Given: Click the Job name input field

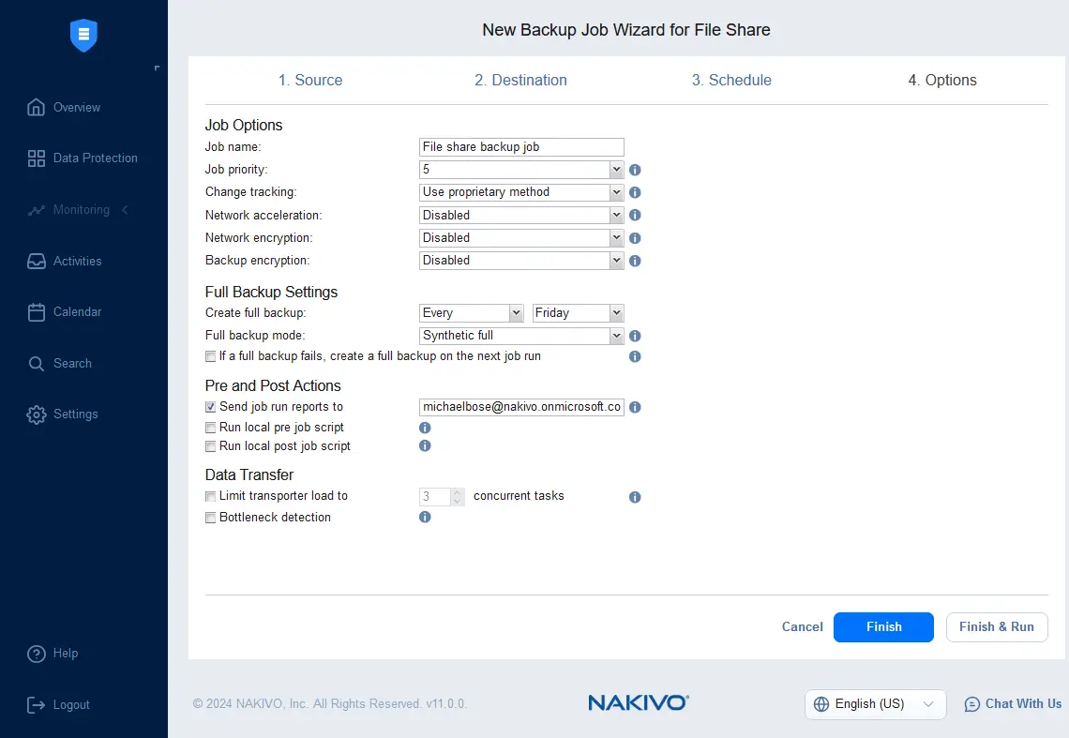Looking at the screenshot, I should pos(521,146).
